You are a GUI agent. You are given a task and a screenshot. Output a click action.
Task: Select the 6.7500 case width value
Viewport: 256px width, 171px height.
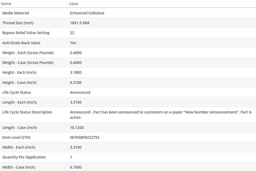pos(76,167)
